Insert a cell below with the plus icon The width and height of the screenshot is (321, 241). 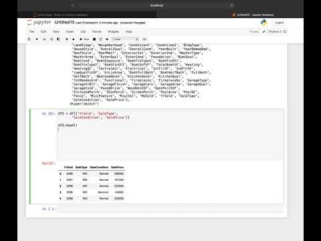click(x=37, y=39)
